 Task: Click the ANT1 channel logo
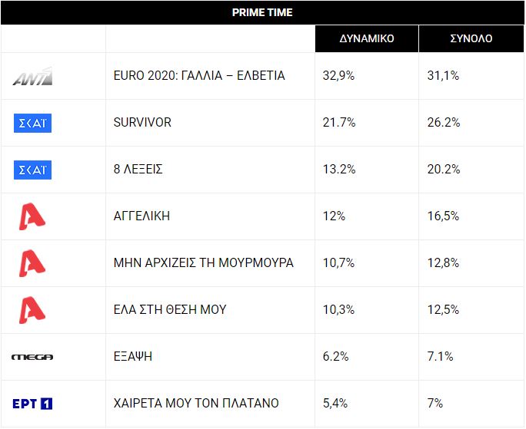(32, 76)
